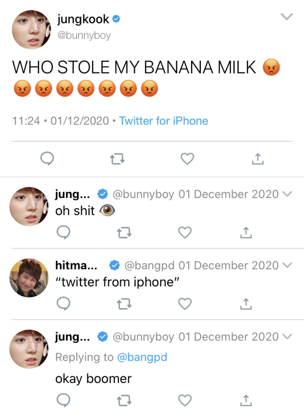
Task: Expand options chevron on "oh shit" reply
Action: click(x=287, y=194)
